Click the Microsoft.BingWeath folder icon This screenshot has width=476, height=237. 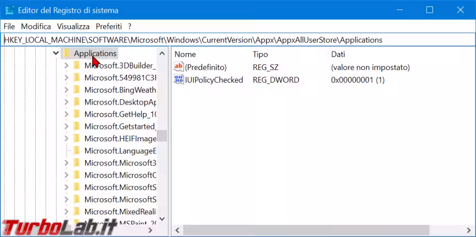point(76,90)
